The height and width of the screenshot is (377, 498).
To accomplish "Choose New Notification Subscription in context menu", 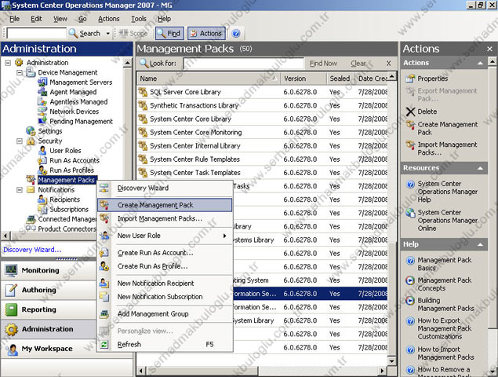I will [x=165, y=297].
